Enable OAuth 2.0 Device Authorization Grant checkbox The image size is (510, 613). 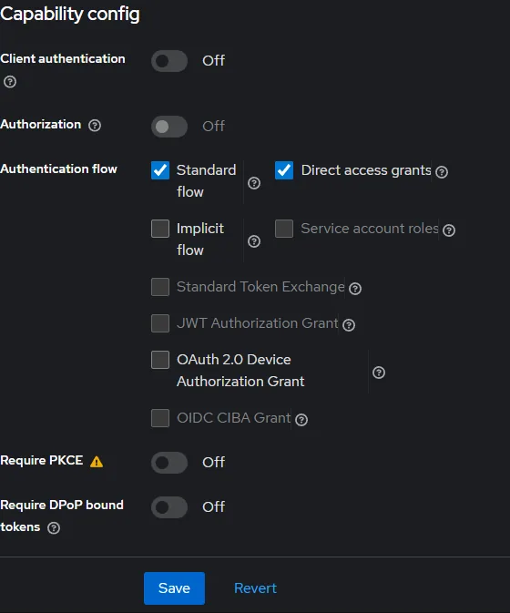[x=160, y=360]
